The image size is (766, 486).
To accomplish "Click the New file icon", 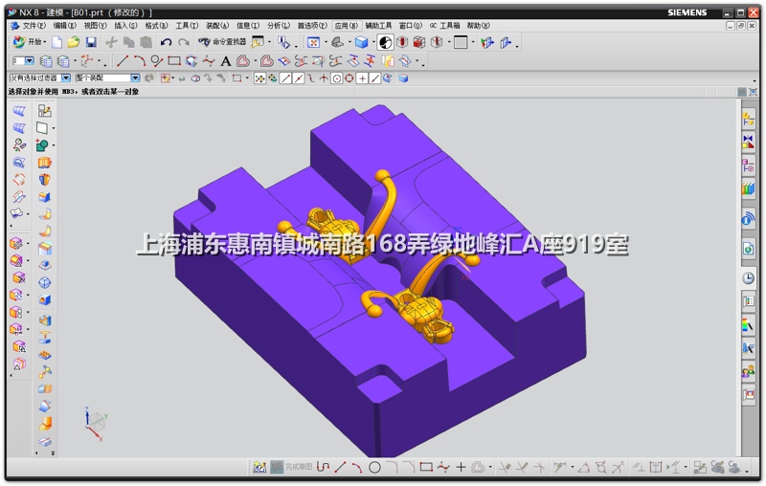I will pos(57,42).
